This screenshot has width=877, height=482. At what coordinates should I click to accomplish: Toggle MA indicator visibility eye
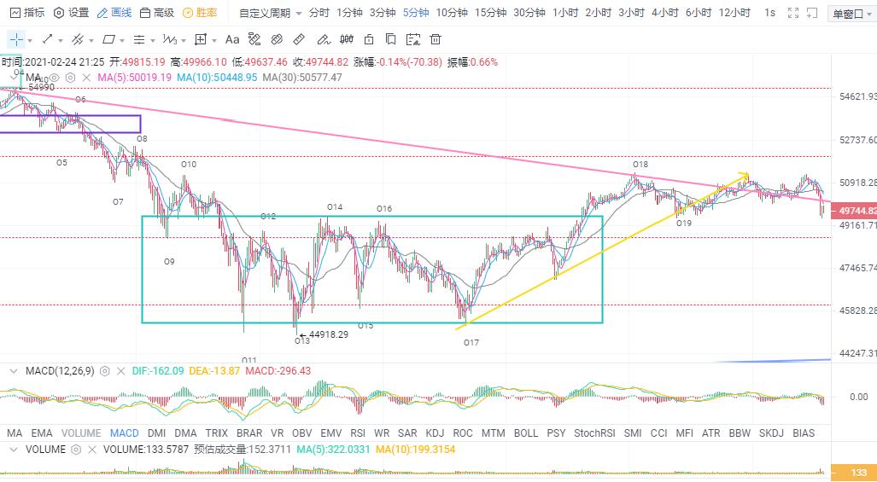tap(55, 78)
